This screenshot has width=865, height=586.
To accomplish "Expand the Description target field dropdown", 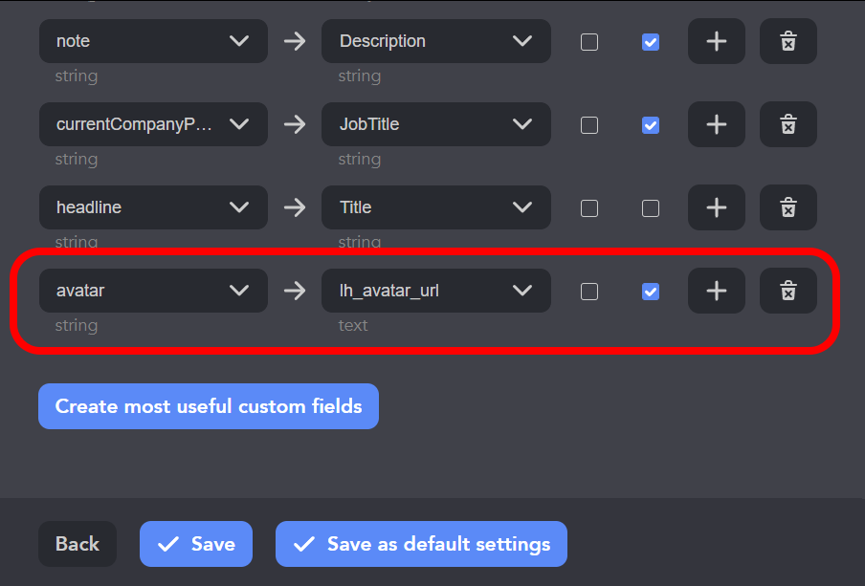I will 435,41.
